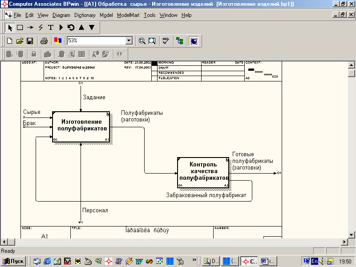The image size is (356, 267).
Task: Click the Zoom to Fit magnifier icon
Action: (x=152, y=41)
